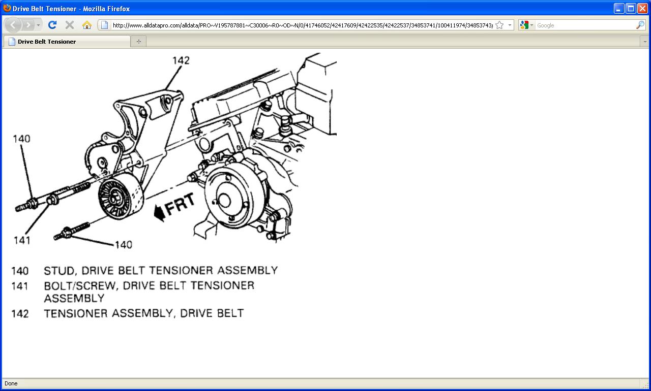Click the 141 callout in the diagram
651x391 pixels.
click(22, 240)
